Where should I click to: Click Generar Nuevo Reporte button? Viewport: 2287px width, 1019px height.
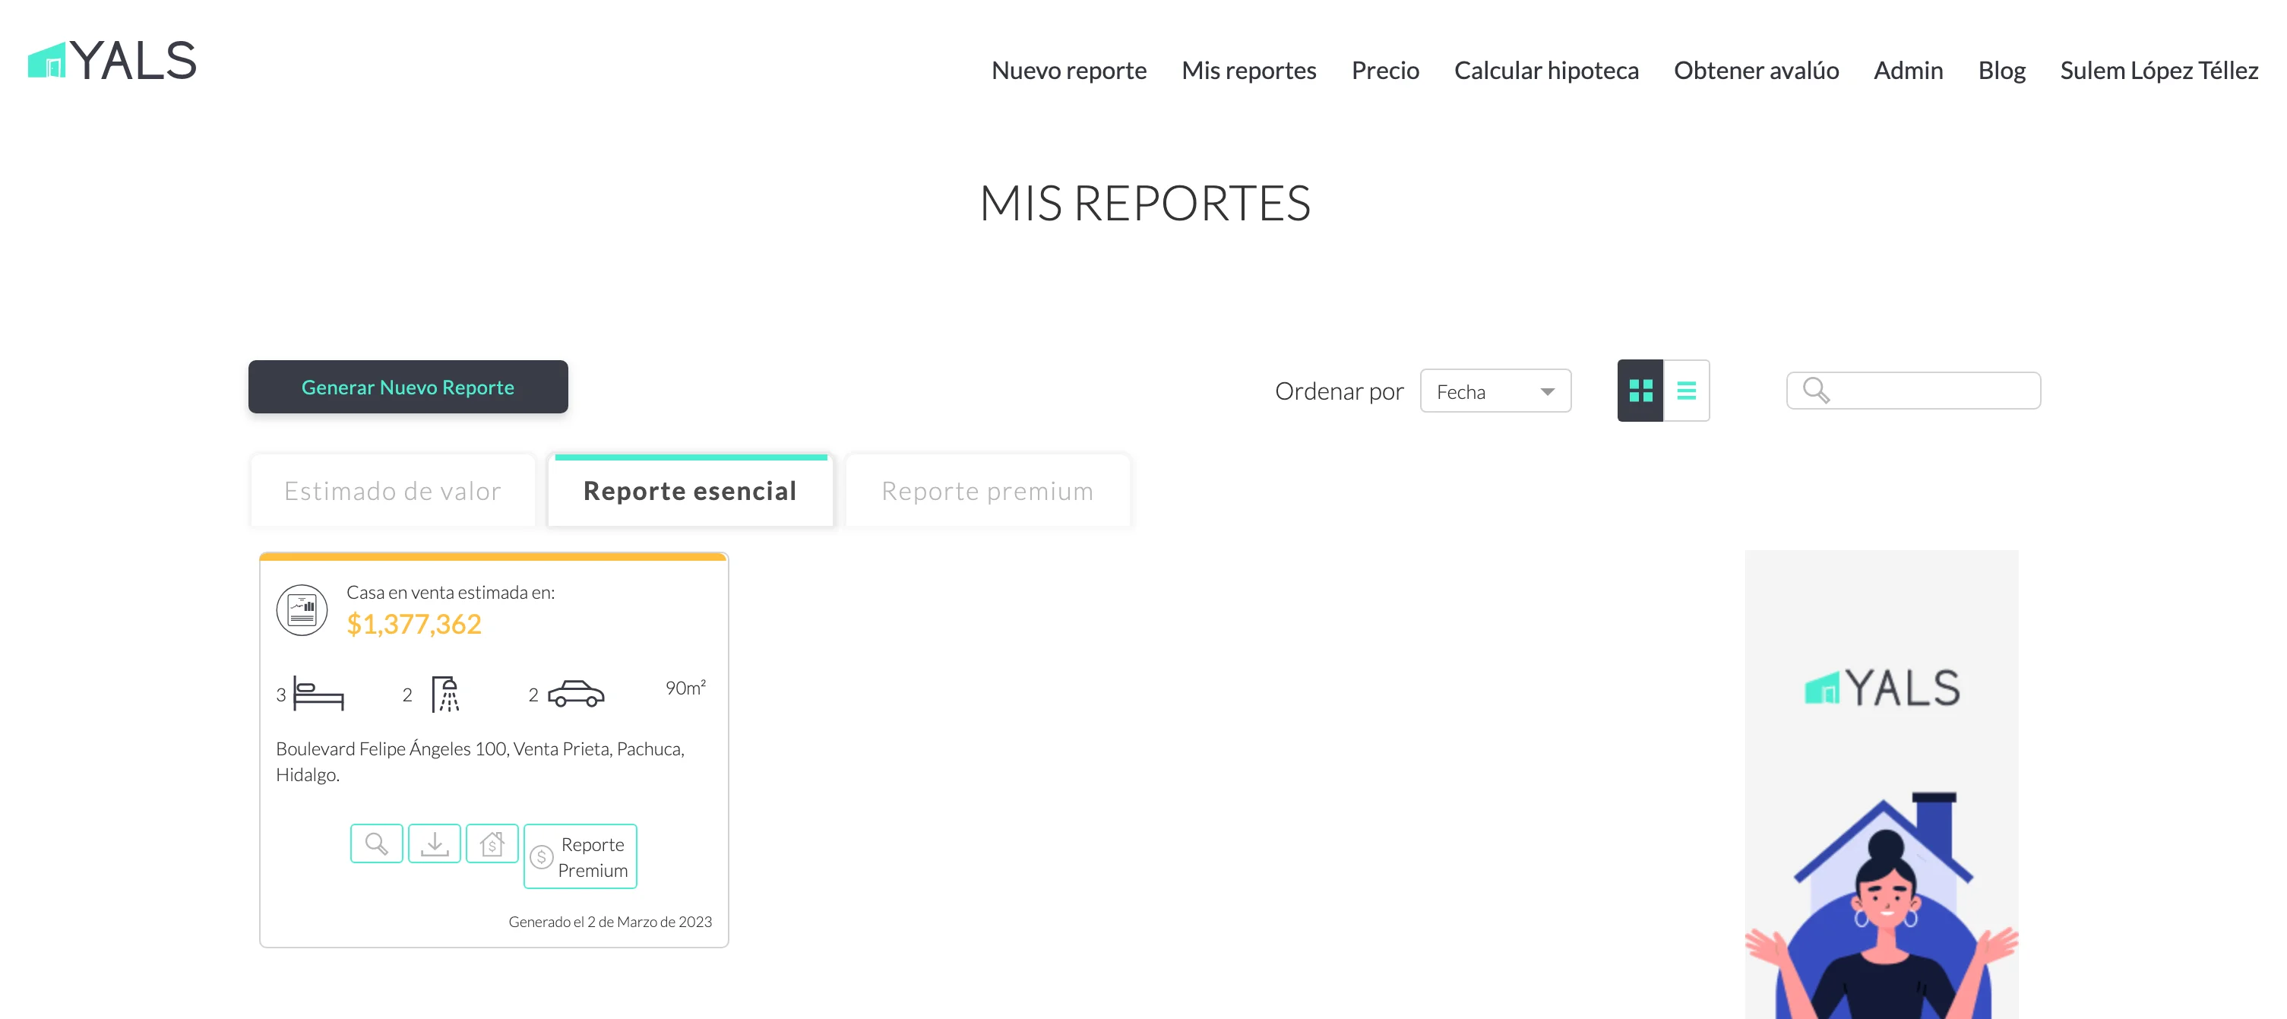click(x=407, y=387)
